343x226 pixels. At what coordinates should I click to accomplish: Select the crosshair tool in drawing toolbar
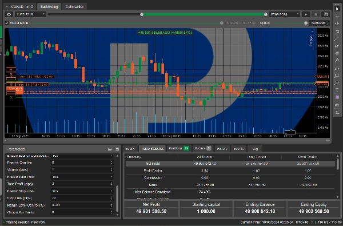pos(337,16)
